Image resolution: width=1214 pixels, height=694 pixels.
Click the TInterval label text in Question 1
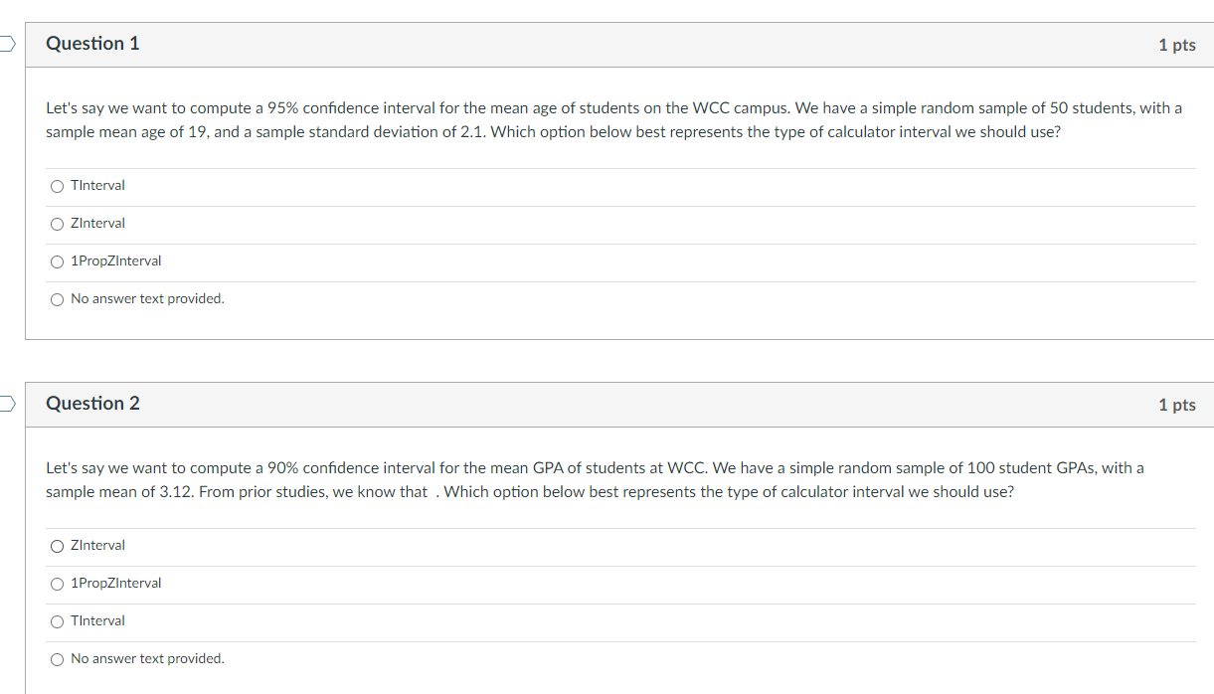coord(97,186)
